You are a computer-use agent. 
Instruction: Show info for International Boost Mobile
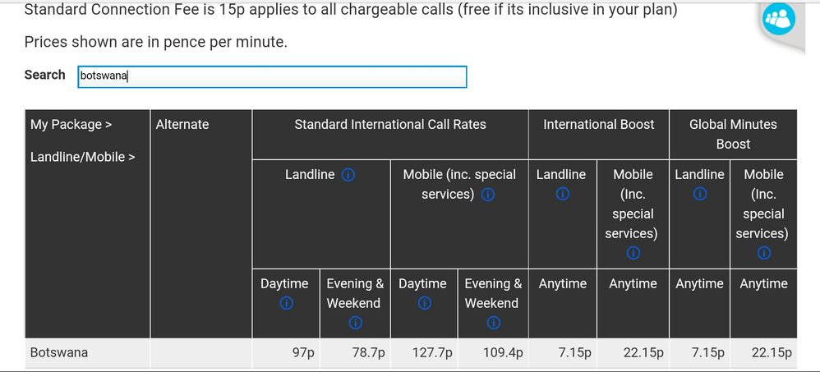[633, 253]
